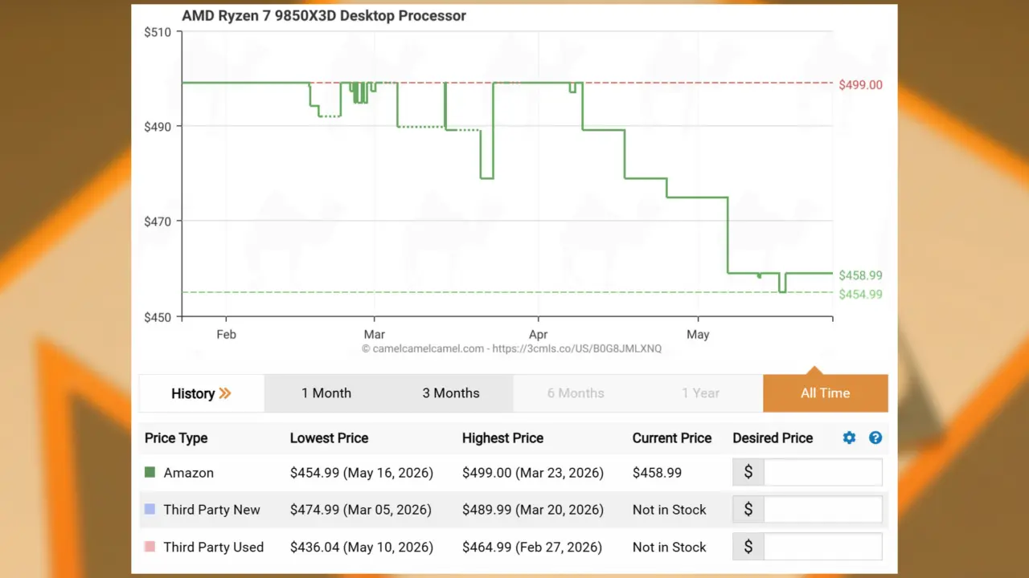Screen dimensions: 1029x578
Task: Toggle the blue Third Party New swatch
Action: coord(150,510)
